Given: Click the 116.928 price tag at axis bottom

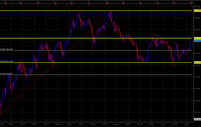Looking at the screenshot, I should (197, 119).
